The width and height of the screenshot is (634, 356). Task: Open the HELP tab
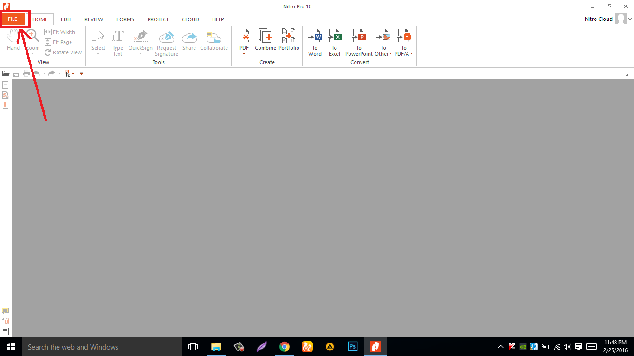tap(218, 19)
